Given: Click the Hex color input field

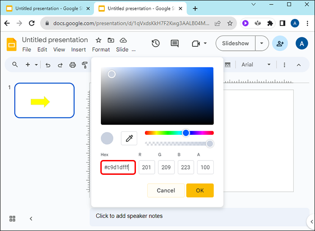Looking at the screenshot, I should pyautogui.click(x=118, y=167).
